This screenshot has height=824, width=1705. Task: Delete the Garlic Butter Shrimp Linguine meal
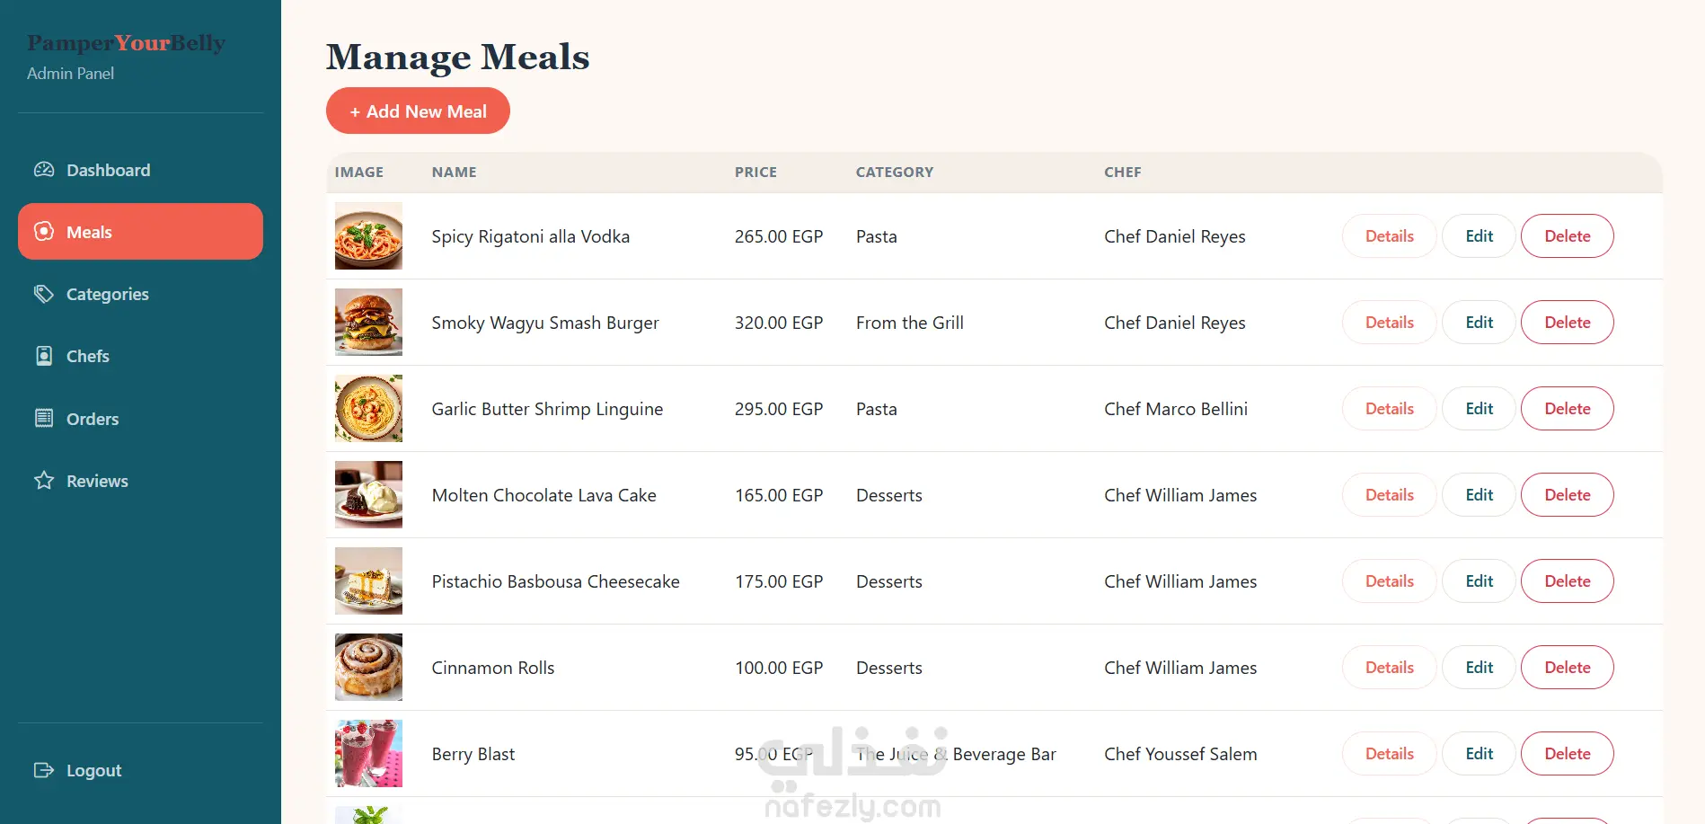pyautogui.click(x=1567, y=409)
